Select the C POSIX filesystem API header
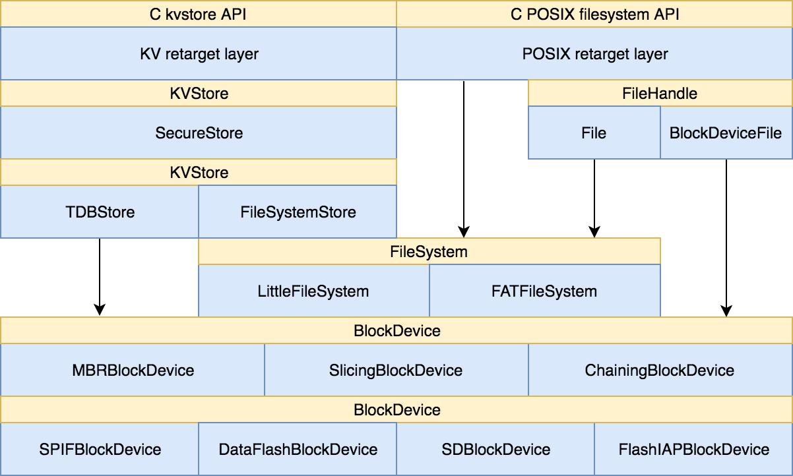The width and height of the screenshot is (793, 476). (x=594, y=14)
